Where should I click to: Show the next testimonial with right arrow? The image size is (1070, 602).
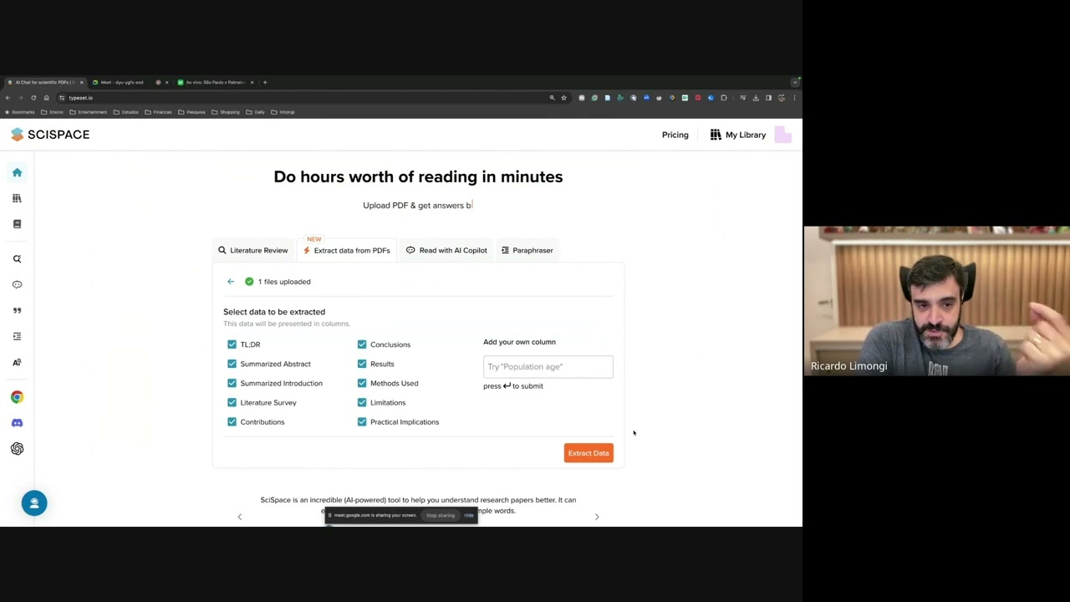(597, 517)
